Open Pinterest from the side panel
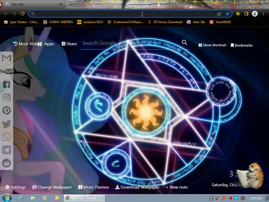Image resolution: width=269 pixels, height=202 pixels. 7,110
